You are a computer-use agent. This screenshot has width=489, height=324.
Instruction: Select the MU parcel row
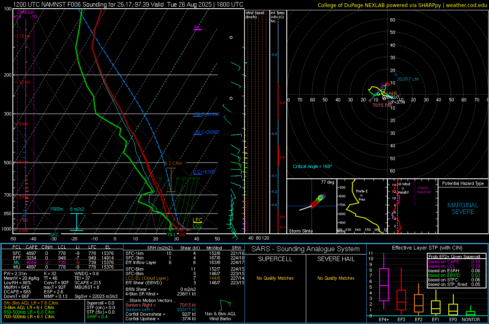coord(63,267)
